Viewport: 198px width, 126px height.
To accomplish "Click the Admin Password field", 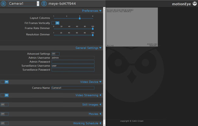I will (x=73, y=62).
